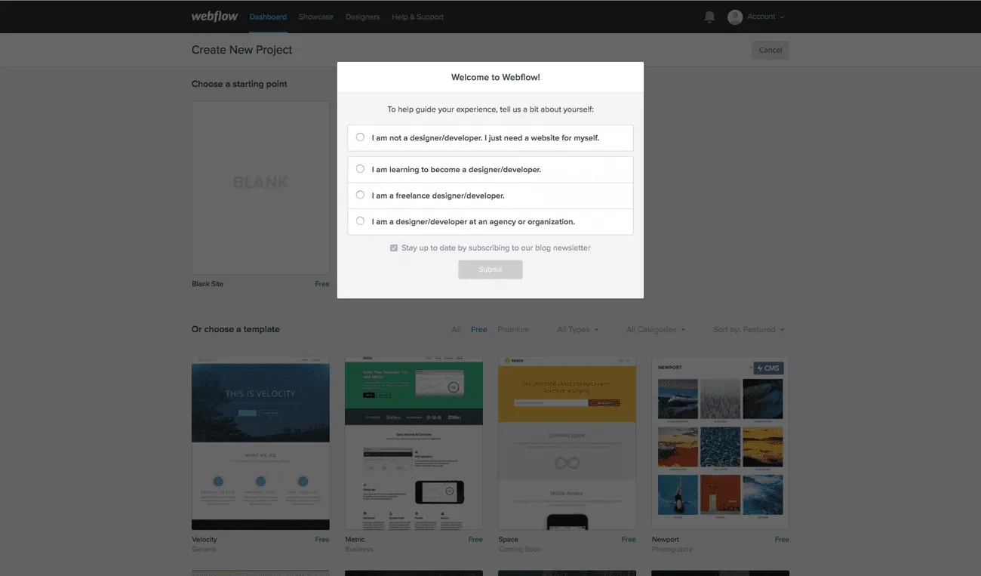Filter templates by Premium

click(x=513, y=329)
